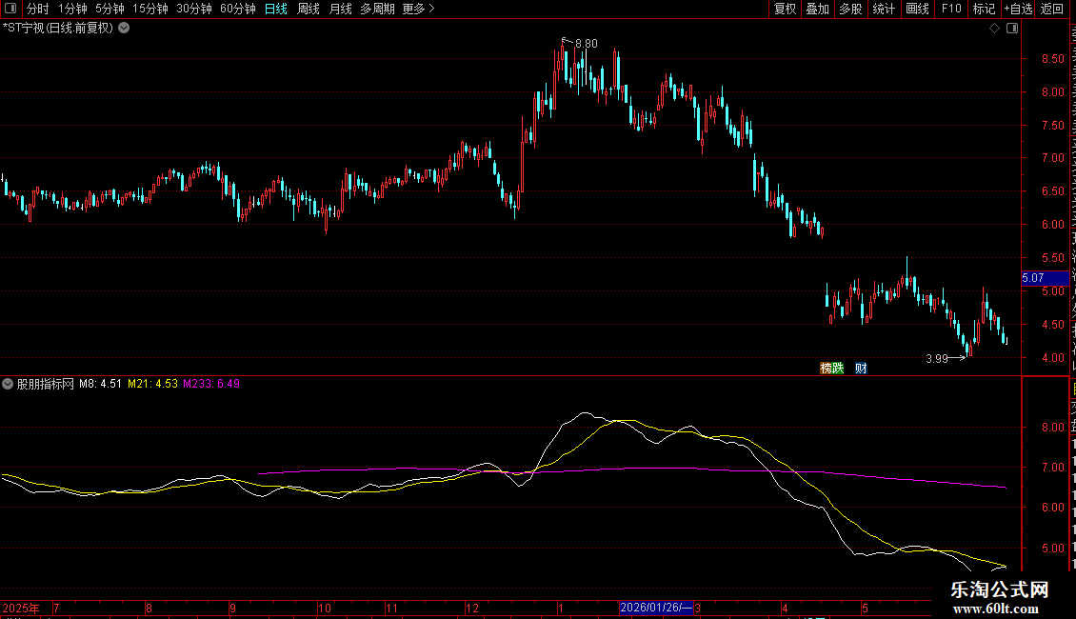Image resolution: width=1076 pixels, height=619 pixels.
Task: Toggle the side panel icon in chart corner
Action: pos(1012,29)
